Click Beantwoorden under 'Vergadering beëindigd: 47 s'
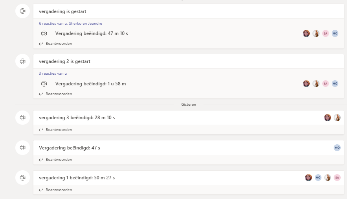The image size is (347, 199). tap(55, 160)
